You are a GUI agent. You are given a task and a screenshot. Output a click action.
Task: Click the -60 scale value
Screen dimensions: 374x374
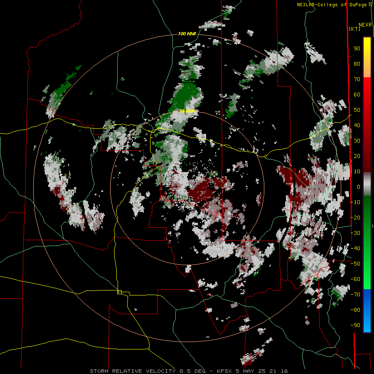tap(355, 279)
